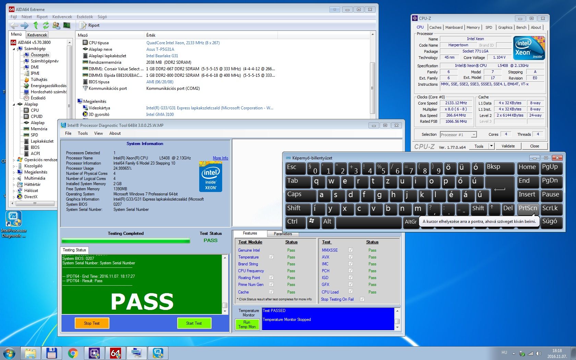Toggle the Prime Num Gen test checkbox
The image size is (576, 360).
pyautogui.click(x=272, y=284)
